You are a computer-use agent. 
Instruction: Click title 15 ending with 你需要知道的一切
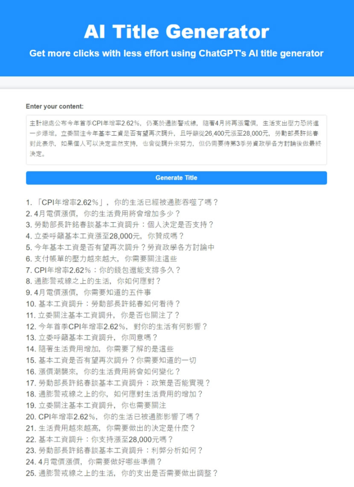pyautogui.click(x=111, y=360)
